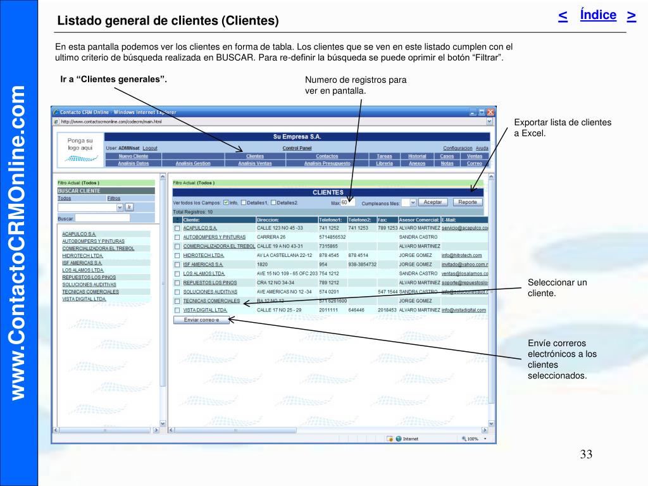Open the Nuevo Cliente menu item
Image resolution: width=648 pixels, height=486 pixels.
(x=133, y=156)
